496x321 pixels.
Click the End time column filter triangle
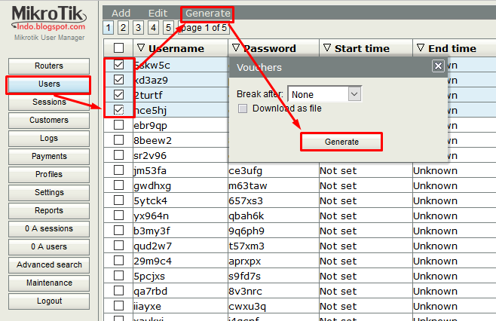(x=420, y=48)
